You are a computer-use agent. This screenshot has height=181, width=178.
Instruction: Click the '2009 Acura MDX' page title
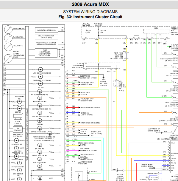[x=90, y=4]
